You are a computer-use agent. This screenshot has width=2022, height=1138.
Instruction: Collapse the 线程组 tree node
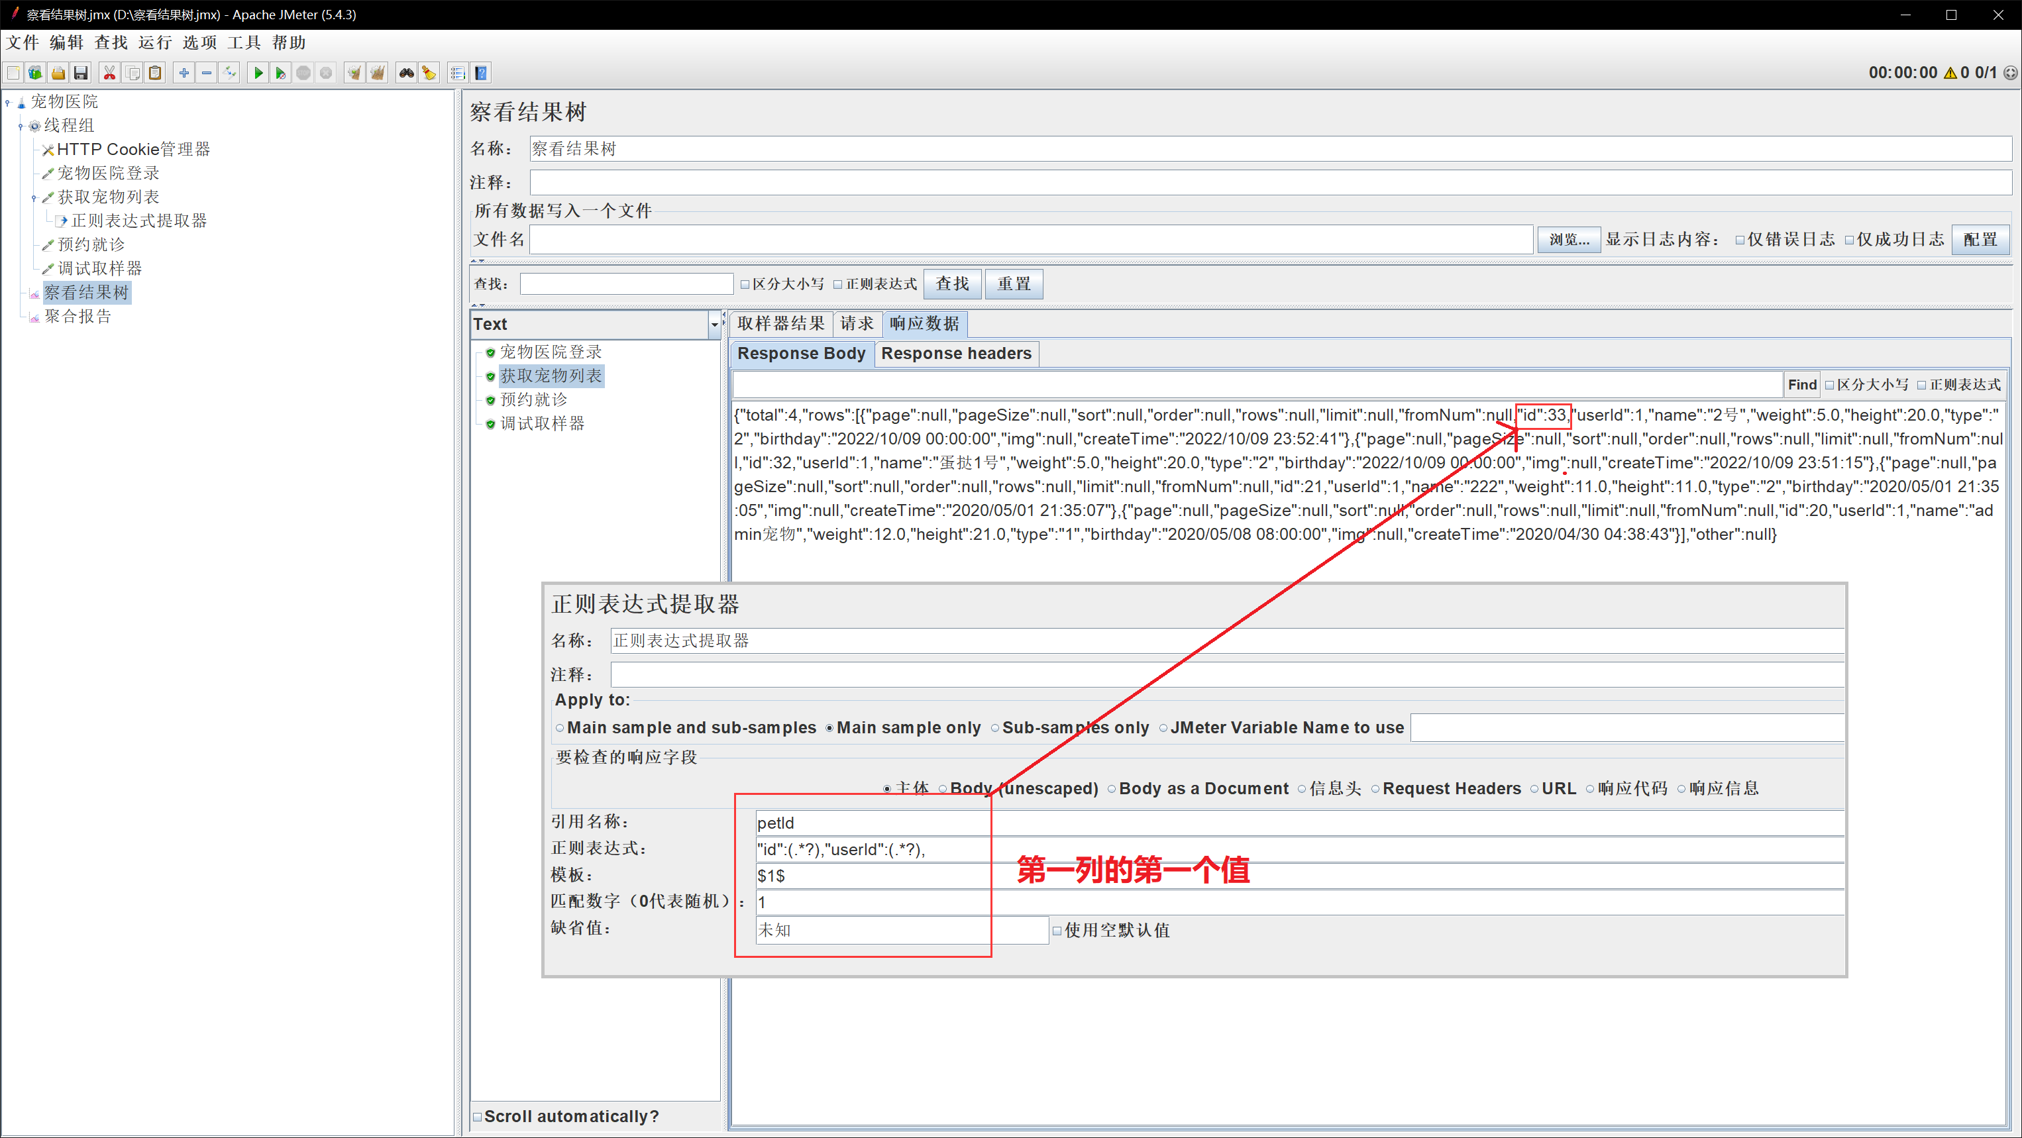[21, 126]
